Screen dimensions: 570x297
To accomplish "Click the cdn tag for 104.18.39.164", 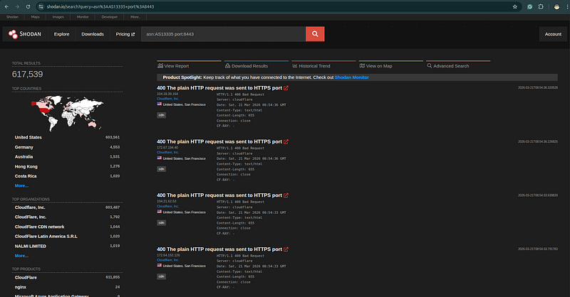I will 162,115.
